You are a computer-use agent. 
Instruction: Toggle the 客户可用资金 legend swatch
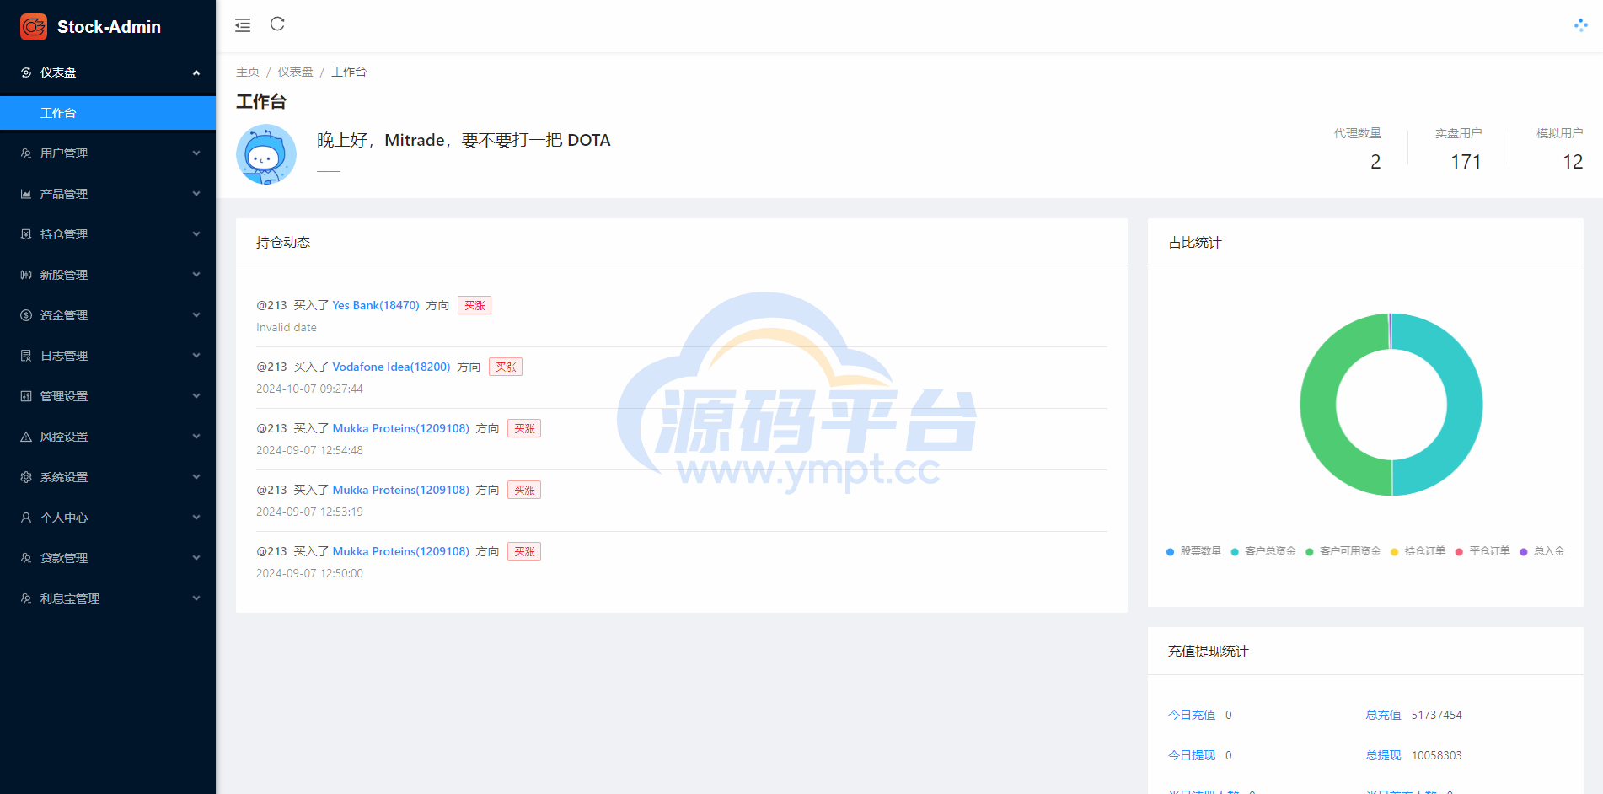(x=1309, y=552)
